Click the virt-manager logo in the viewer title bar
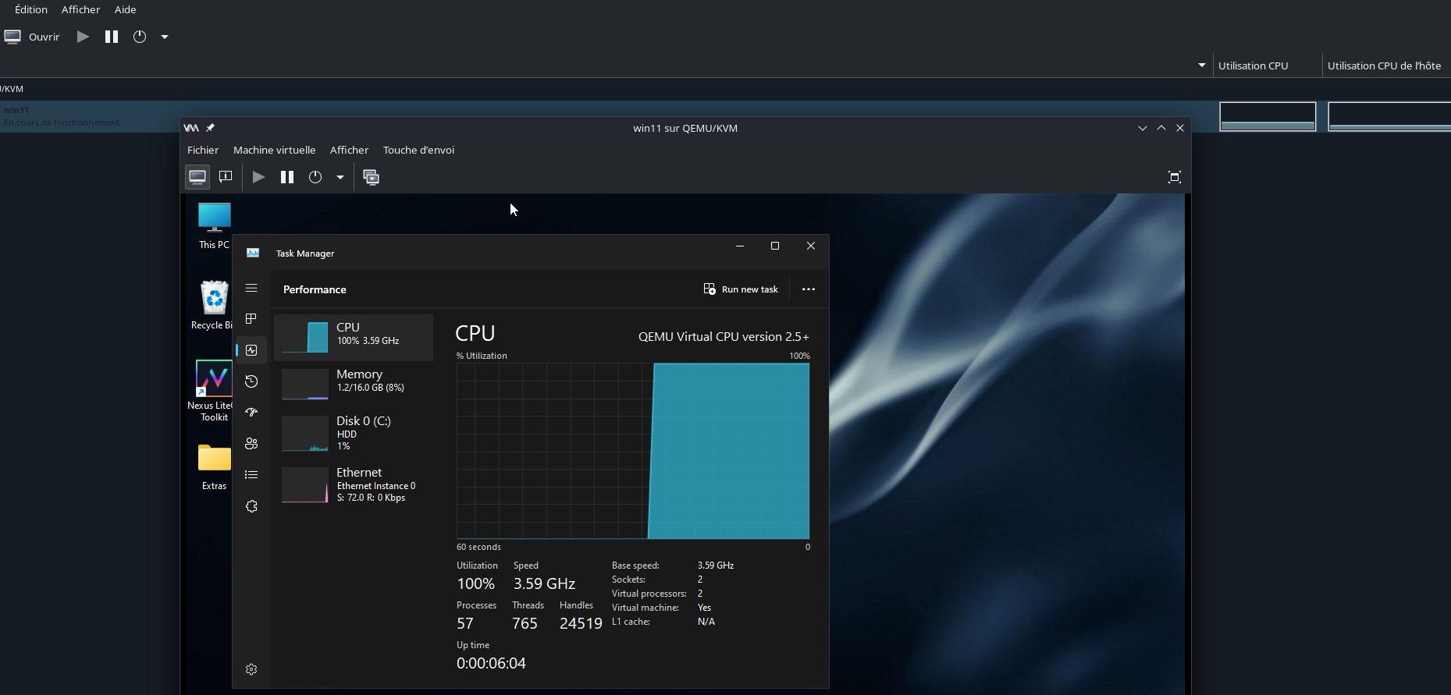This screenshot has width=1451, height=695. click(x=191, y=128)
